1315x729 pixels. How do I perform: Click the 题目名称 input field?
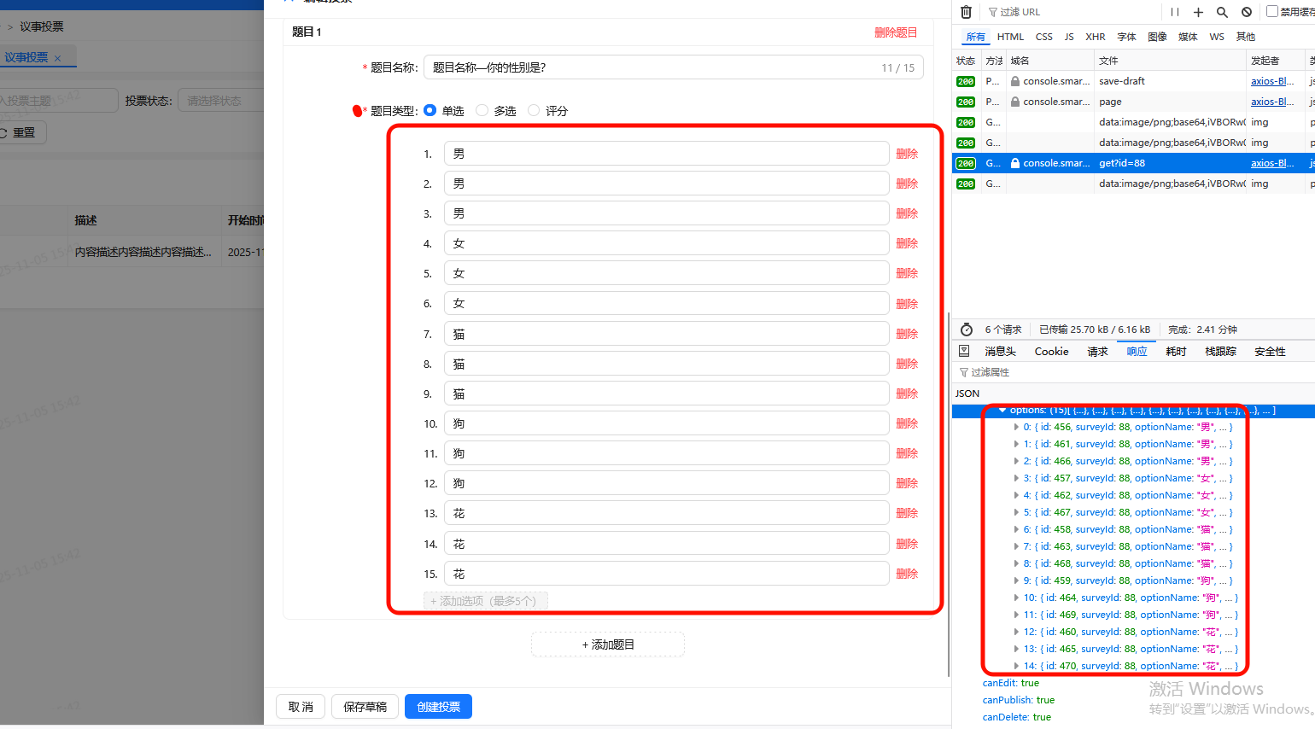649,67
